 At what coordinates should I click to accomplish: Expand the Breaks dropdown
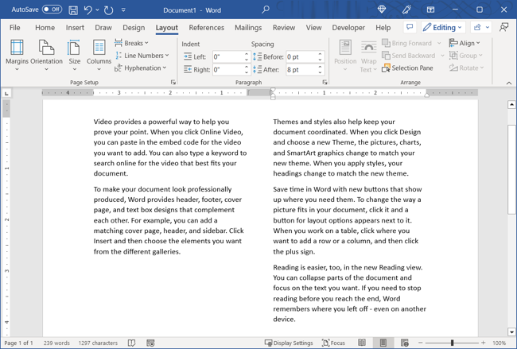click(131, 43)
